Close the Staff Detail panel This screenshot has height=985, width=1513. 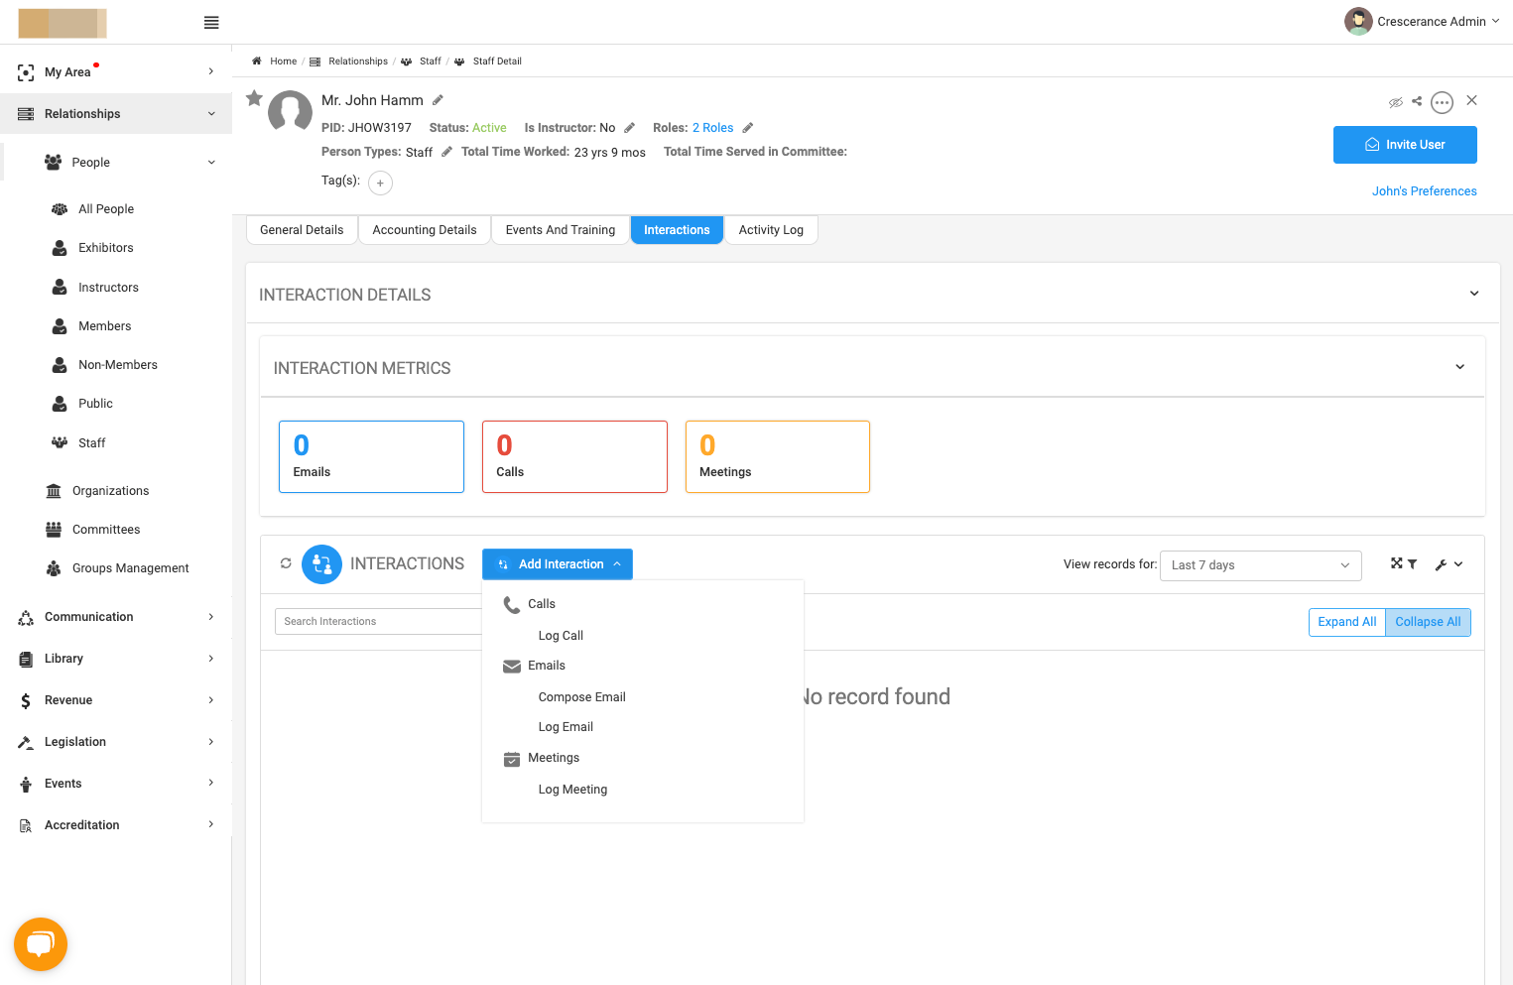(1472, 100)
